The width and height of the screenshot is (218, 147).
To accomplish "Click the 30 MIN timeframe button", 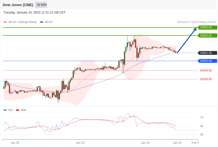I will (41, 5).
